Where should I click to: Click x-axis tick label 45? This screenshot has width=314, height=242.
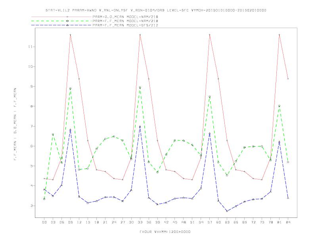(175, 222)
